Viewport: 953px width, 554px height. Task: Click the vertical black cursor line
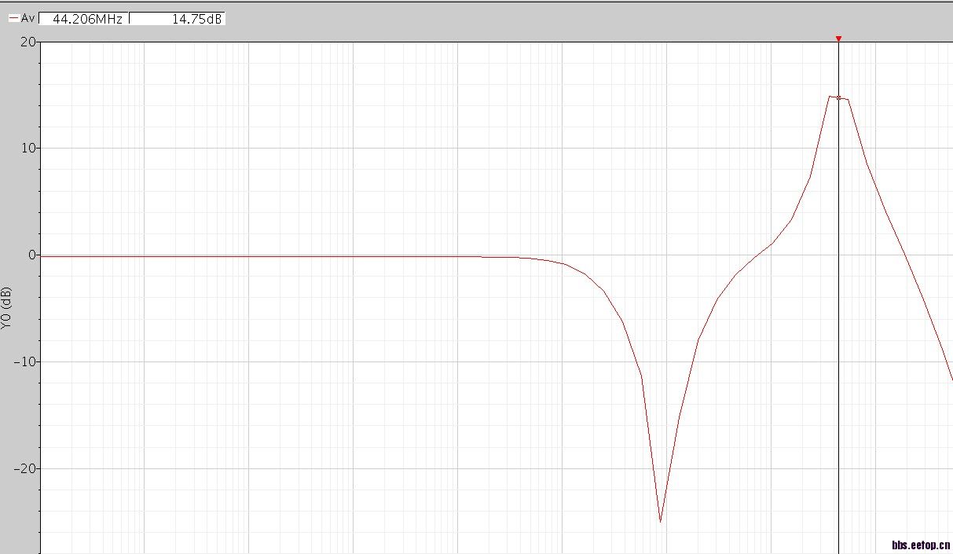click(838, 314)
